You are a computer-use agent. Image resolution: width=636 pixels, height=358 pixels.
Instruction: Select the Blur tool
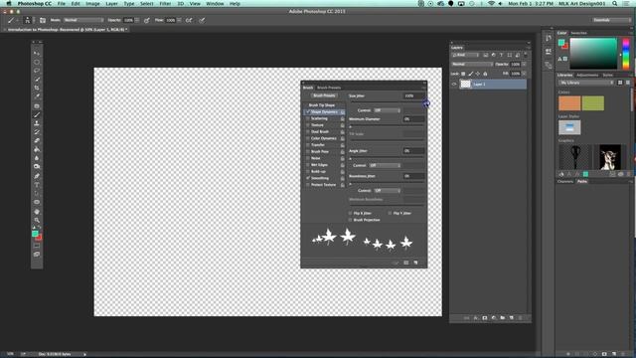(37, 158)
